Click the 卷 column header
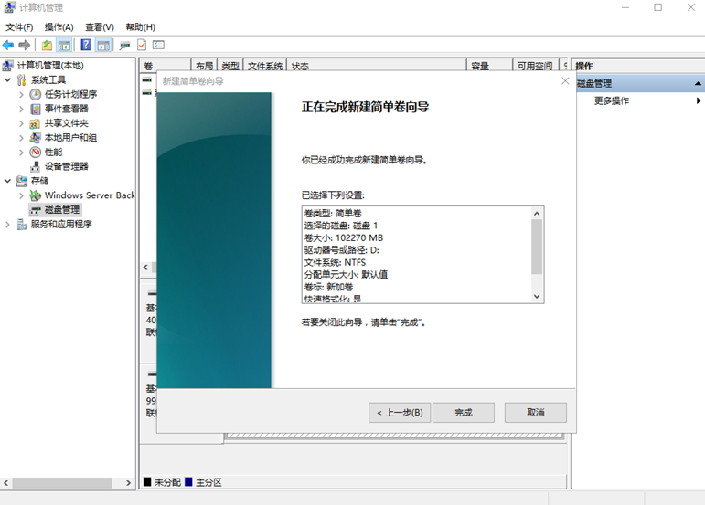Viewport: 705px width, 505px height. 165,66
